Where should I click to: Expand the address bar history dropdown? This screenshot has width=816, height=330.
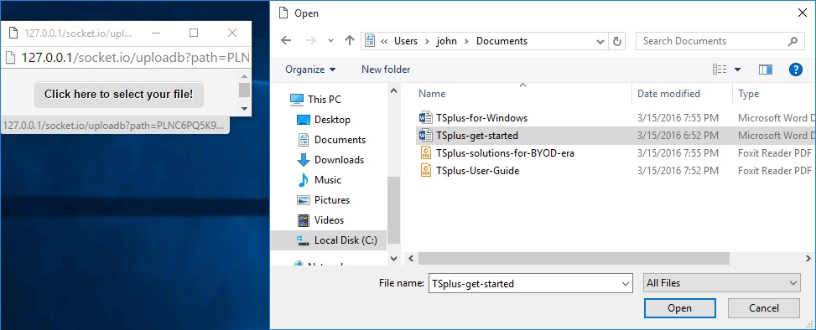pos(600,41)
